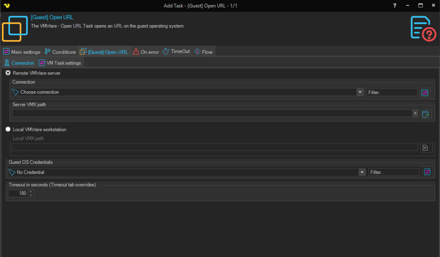This screenshot has height=257, width=440.
Task: Select Remote VMWare server option
Action: (x=8, y=73)
